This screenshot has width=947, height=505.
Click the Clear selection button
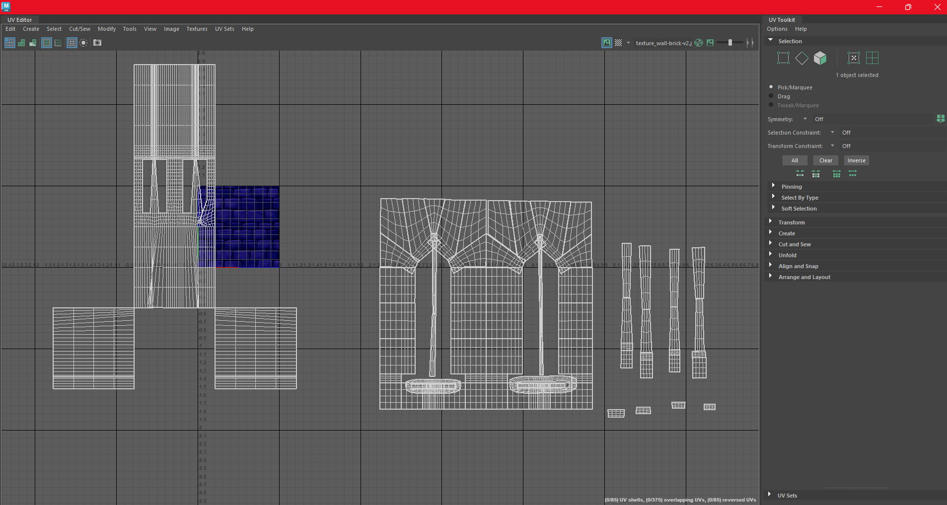pos(826,160)
